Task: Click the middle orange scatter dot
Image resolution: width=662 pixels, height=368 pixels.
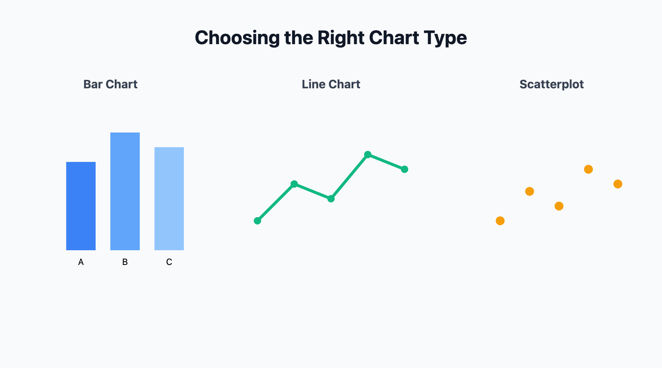Action: point(559,206)
